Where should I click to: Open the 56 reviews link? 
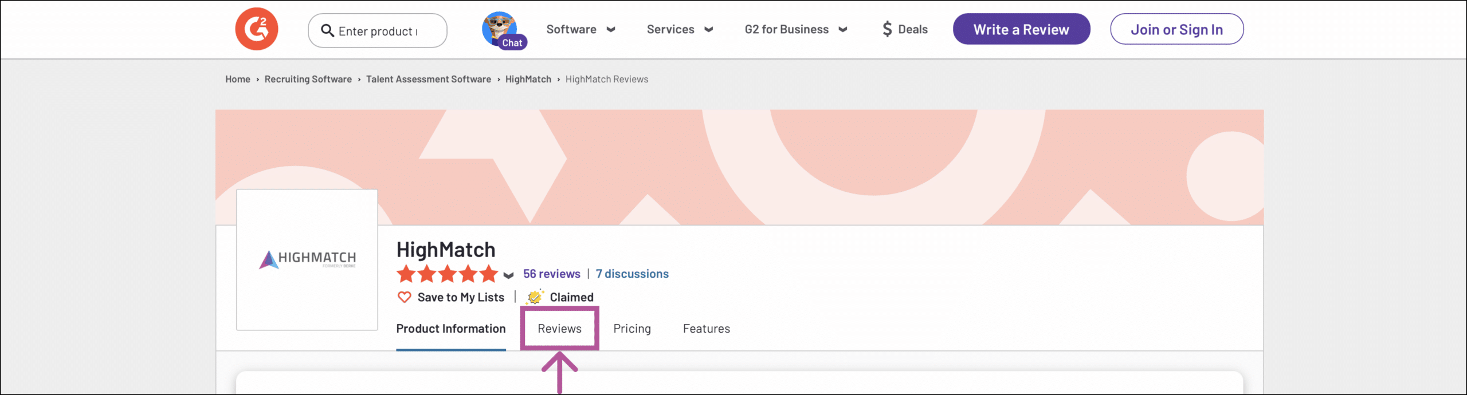click(x=551, y=274)
